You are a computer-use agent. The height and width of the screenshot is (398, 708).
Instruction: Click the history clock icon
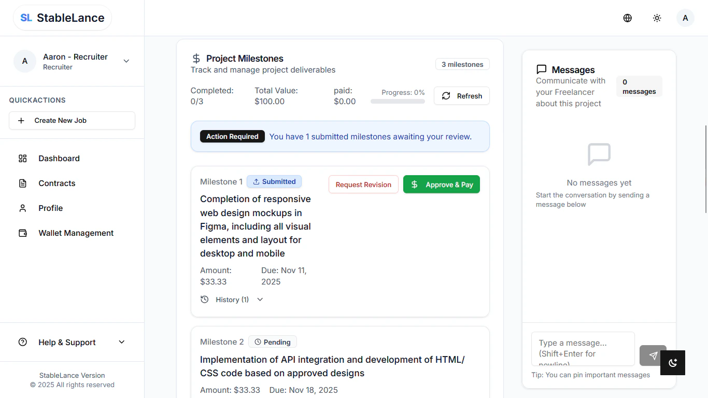205,300
